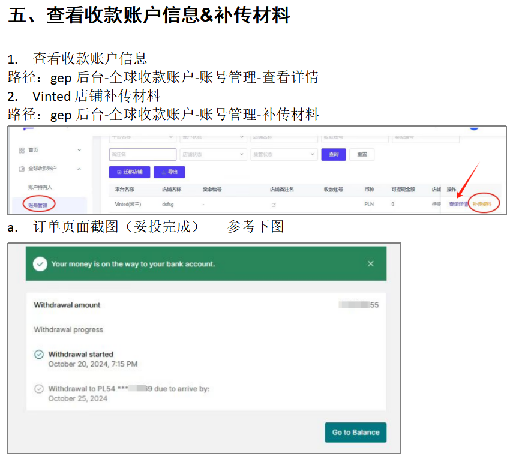Click the blue avatar circle at top right
513x459 pixels.
pyautogui.click(x=474, y=127)
